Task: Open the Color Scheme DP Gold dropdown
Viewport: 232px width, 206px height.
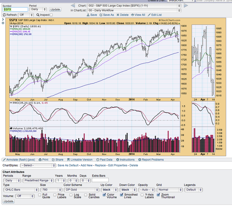Action: [x=81, y=190]
